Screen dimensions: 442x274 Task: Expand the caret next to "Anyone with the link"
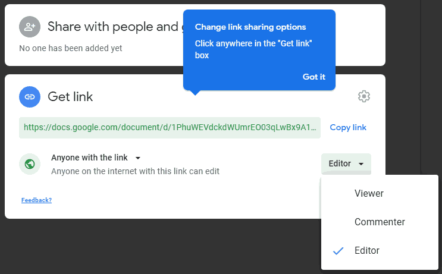(x=138, y=158)
